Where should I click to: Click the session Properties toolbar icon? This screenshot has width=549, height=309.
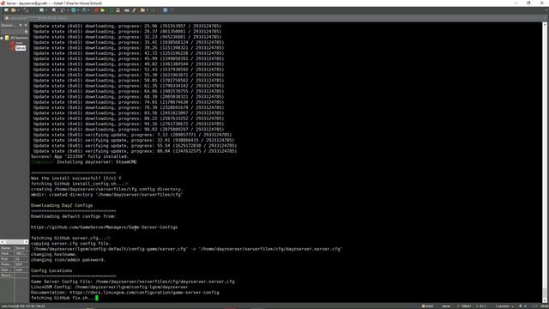[x=42, y=10]
